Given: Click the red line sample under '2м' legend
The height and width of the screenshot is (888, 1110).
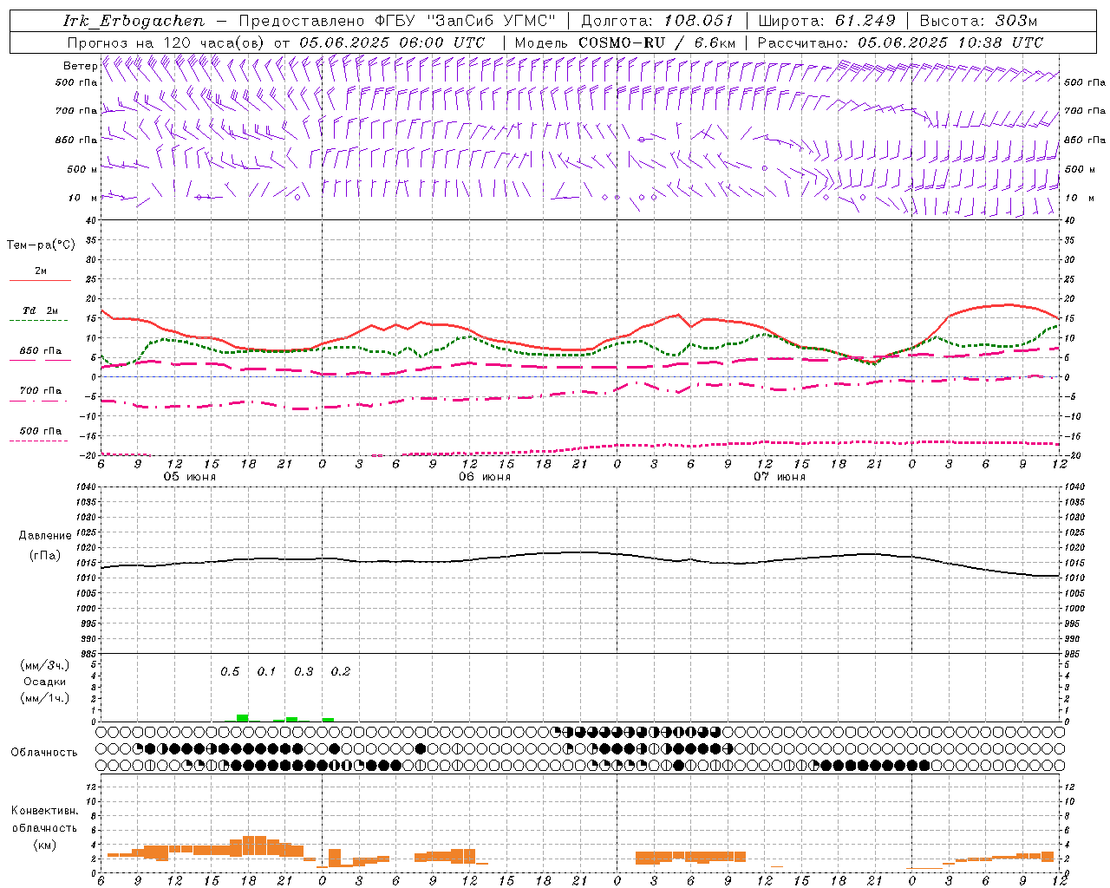Looking at the screenshot, I should 40,281.
